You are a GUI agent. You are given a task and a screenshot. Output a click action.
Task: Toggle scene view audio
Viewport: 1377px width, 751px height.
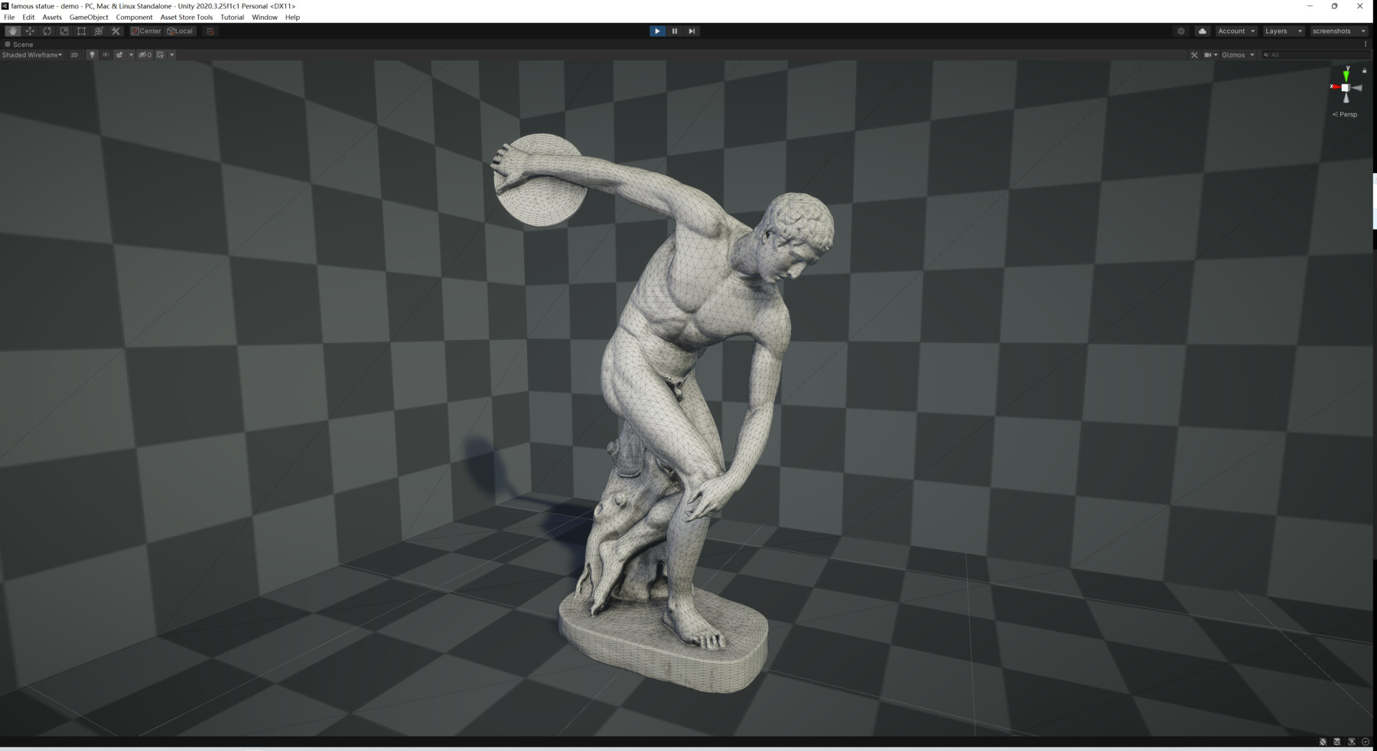[x=106, y=54]
